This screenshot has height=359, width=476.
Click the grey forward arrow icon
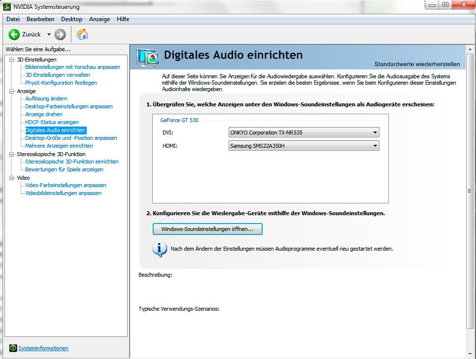click(x=60, y=34)
